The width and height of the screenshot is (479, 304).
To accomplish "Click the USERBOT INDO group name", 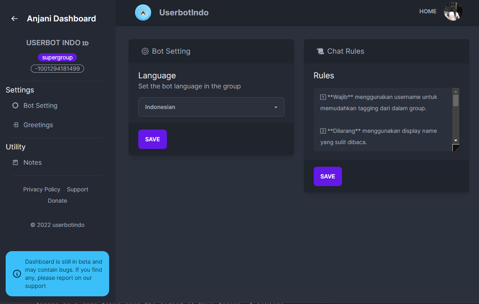I will coord(57,43).
